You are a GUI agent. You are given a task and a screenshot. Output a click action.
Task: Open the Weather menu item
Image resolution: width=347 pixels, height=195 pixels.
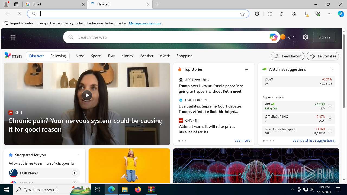pos(146,56)
